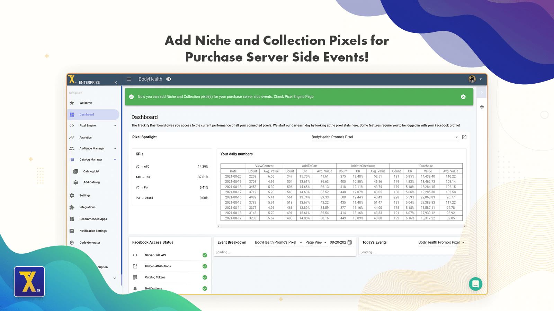The image size is (554, 311).
Task: Click the Dashboard grid icon
Action: tap(72, 115)
